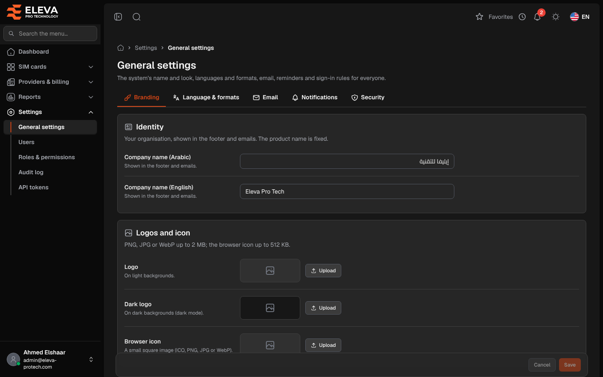Focus the Search the menu field
Image resolution: width=603 pixels, height=377 pixels.
[50, 34]
